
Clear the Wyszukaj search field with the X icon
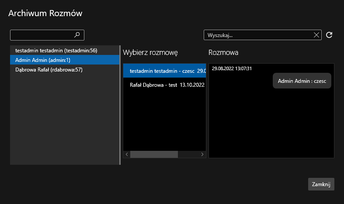(x=316, y=35)
